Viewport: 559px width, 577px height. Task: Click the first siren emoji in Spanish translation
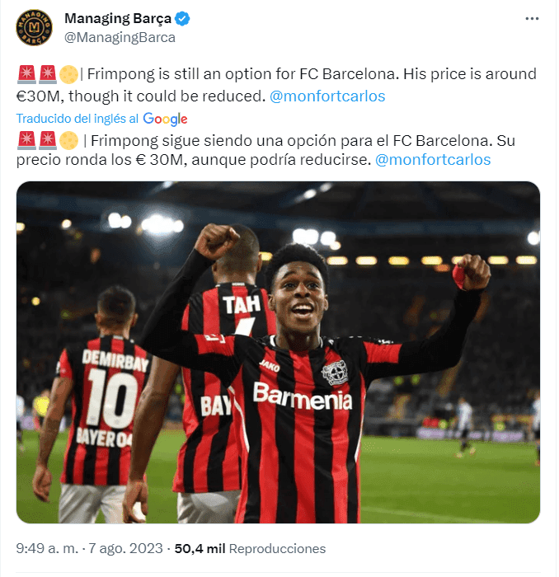pos(26,141)
